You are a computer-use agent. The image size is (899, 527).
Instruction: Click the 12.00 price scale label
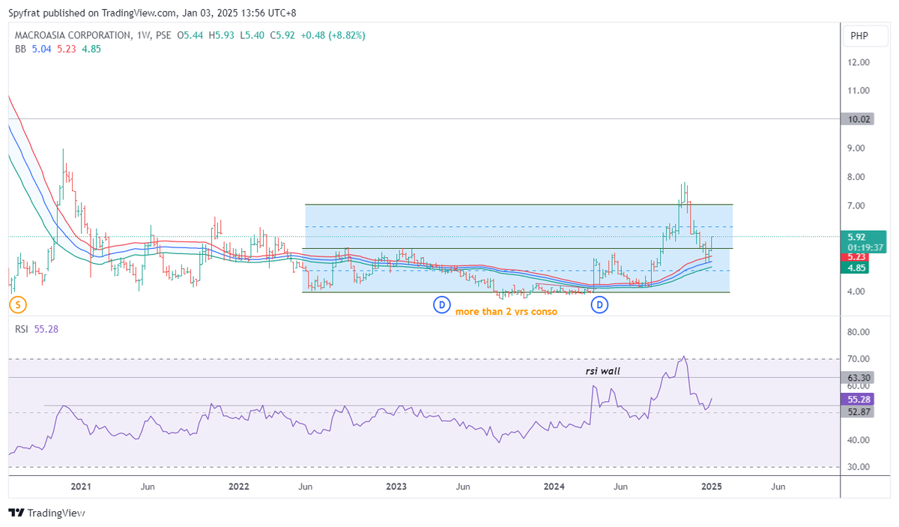(x=859, y=62)
